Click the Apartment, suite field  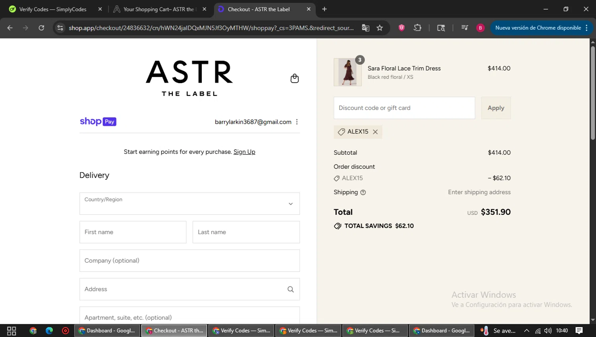click(190, 316)
